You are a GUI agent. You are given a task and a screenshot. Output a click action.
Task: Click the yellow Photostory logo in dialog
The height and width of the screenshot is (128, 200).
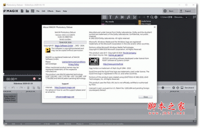pos(48,50)
